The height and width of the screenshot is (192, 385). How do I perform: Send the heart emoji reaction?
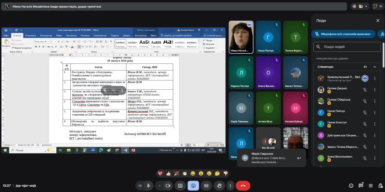pyautogui.click(x=160, y=173)
